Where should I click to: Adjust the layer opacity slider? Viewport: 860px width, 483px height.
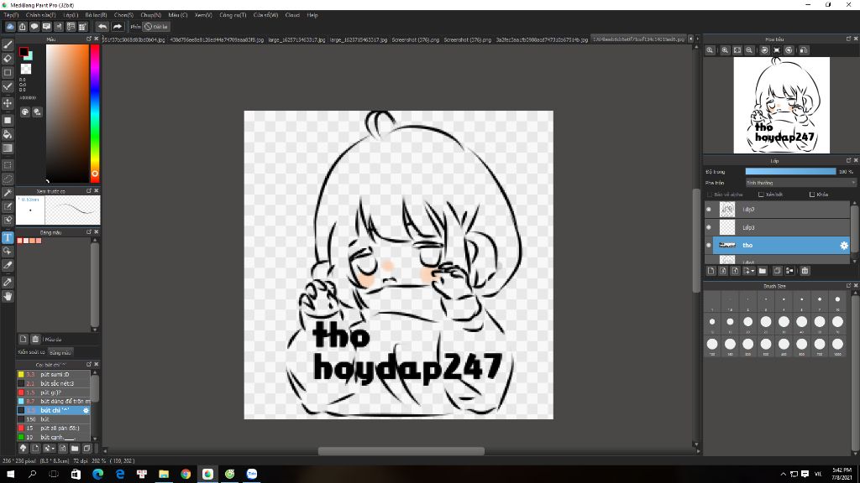(790, 171)
